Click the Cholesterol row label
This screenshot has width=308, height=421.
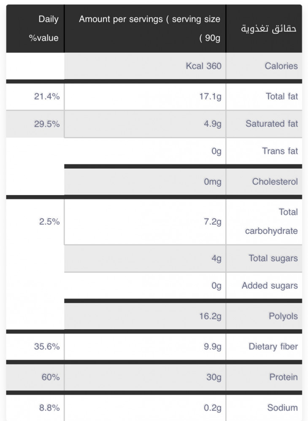coord(275,182)
